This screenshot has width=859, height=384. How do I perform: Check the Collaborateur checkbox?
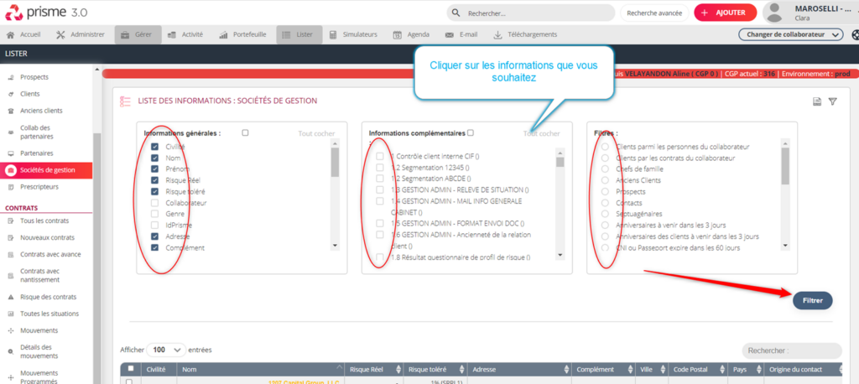tap(155, 203)
